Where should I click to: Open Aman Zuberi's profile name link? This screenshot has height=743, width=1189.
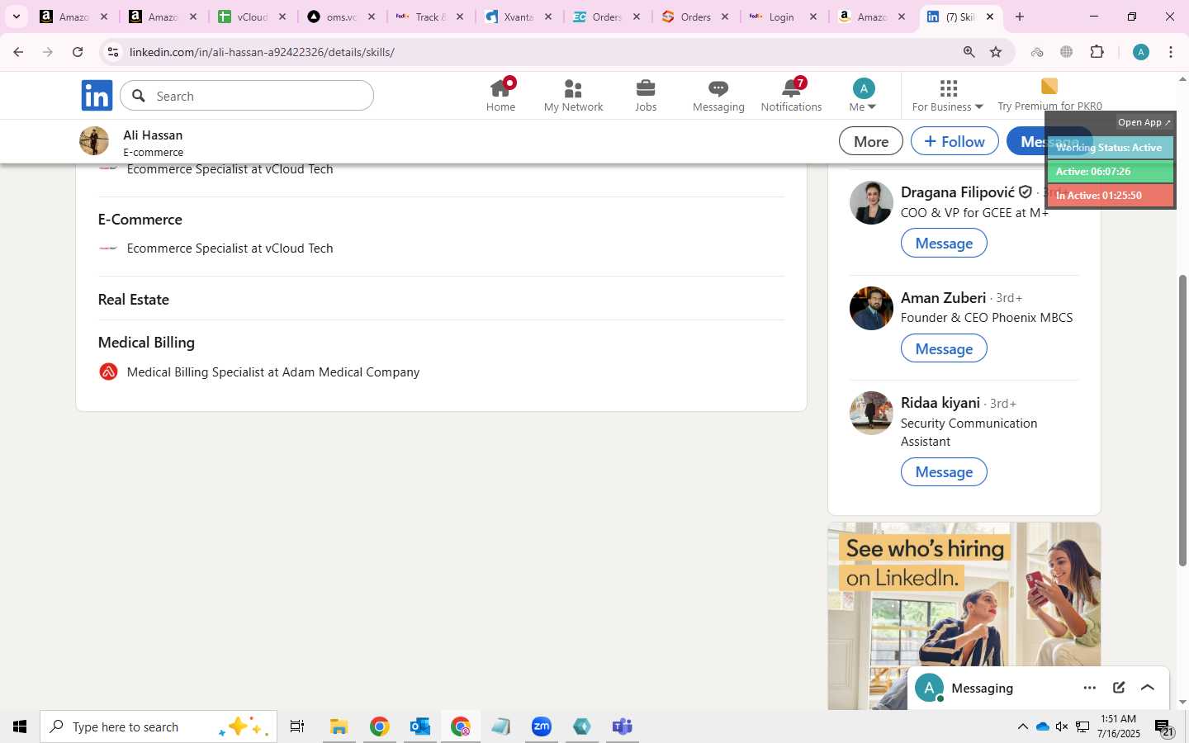coord(943,298)
